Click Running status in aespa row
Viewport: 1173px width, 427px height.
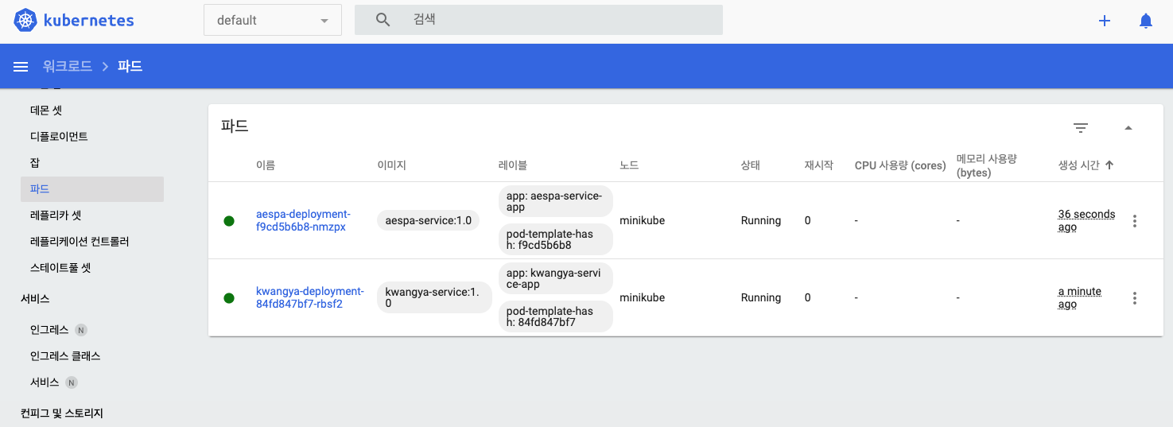click(x=761, y=221)
